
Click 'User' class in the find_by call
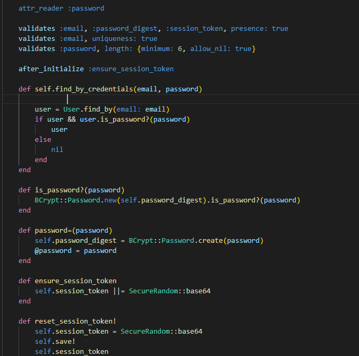pos(72,109)
